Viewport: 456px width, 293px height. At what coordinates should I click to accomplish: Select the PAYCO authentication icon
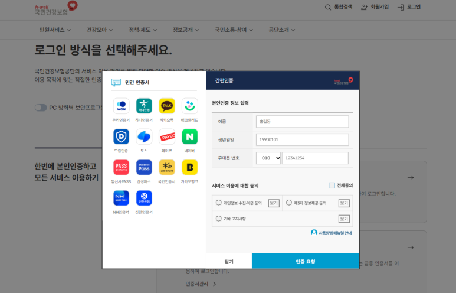coord(167,136)
